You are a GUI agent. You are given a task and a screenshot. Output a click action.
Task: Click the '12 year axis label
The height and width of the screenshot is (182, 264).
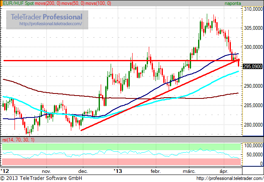[x=5, y=171]
